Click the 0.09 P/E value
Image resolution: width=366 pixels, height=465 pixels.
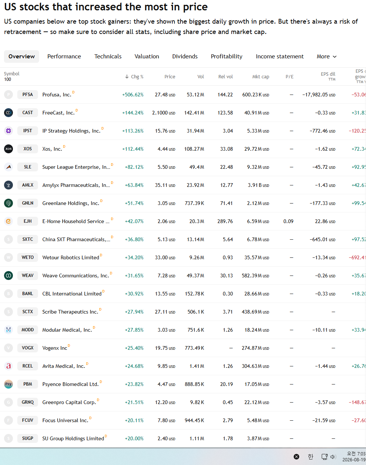click(289, 222)
